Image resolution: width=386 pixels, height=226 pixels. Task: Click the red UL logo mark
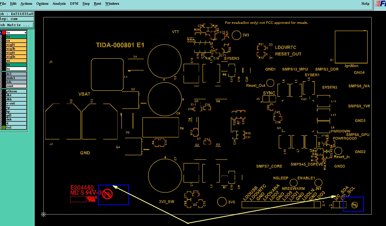[92, 199]
